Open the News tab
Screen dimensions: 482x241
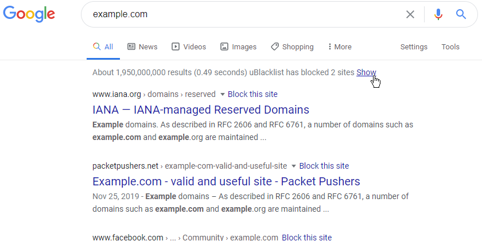[142, 46]
